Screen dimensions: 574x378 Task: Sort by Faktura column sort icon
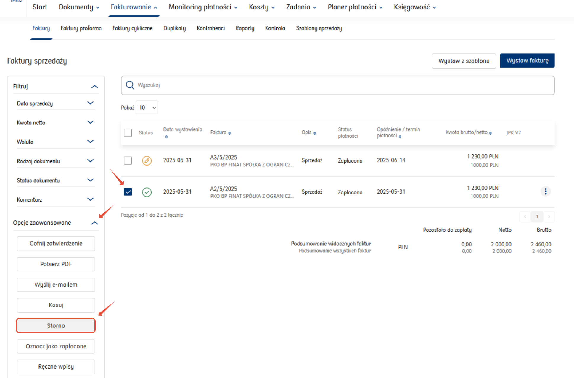pyautogui.click(x=229, y=133)
